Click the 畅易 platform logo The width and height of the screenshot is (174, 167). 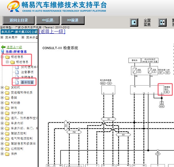point(14,6)
